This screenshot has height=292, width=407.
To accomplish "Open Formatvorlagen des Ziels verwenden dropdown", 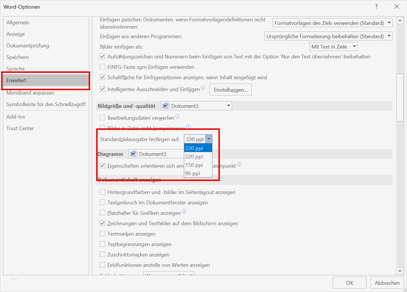I will point(333,23).
